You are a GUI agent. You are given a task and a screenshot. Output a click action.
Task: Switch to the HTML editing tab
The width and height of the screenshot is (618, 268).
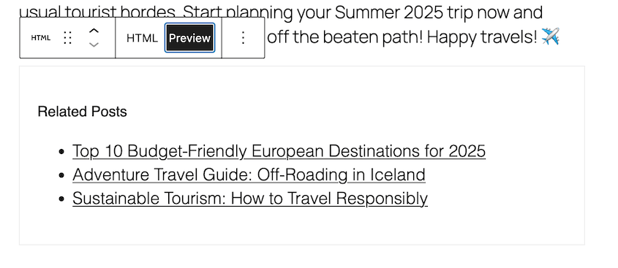pos(142,38)
